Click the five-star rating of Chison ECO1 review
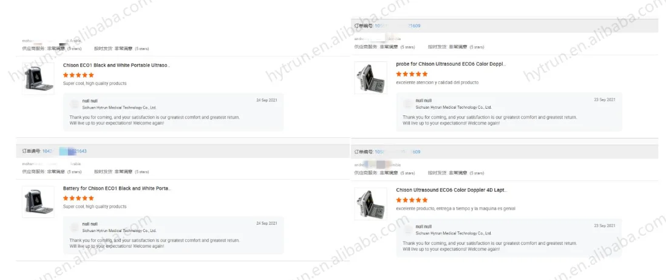The width and height of the screenshot is (666, 280). (x=78, y=75)
